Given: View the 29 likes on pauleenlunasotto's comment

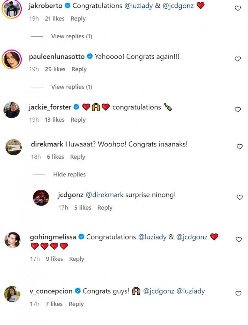Looking at the screenshot, I should click(x=55, y=69).
